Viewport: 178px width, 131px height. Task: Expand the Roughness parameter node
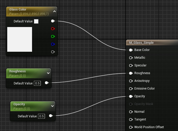[x=48, y=73]
